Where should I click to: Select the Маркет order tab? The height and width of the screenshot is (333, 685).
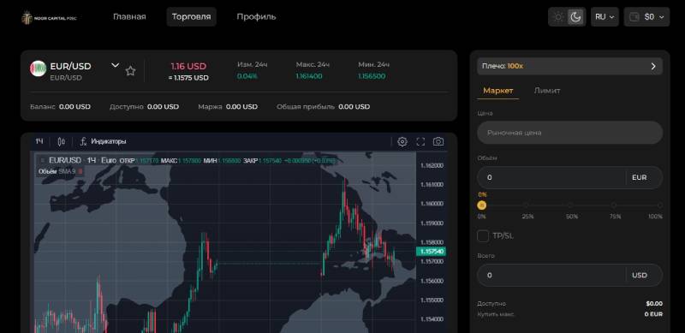coord(497,91)
